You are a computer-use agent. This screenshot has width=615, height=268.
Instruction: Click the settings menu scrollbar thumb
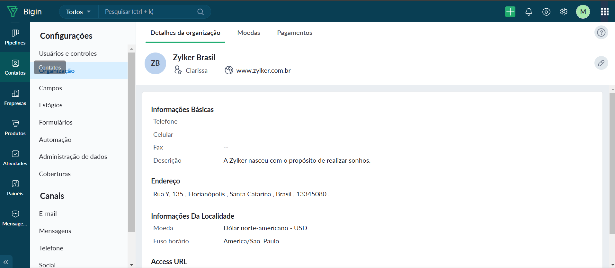point(131,142)
